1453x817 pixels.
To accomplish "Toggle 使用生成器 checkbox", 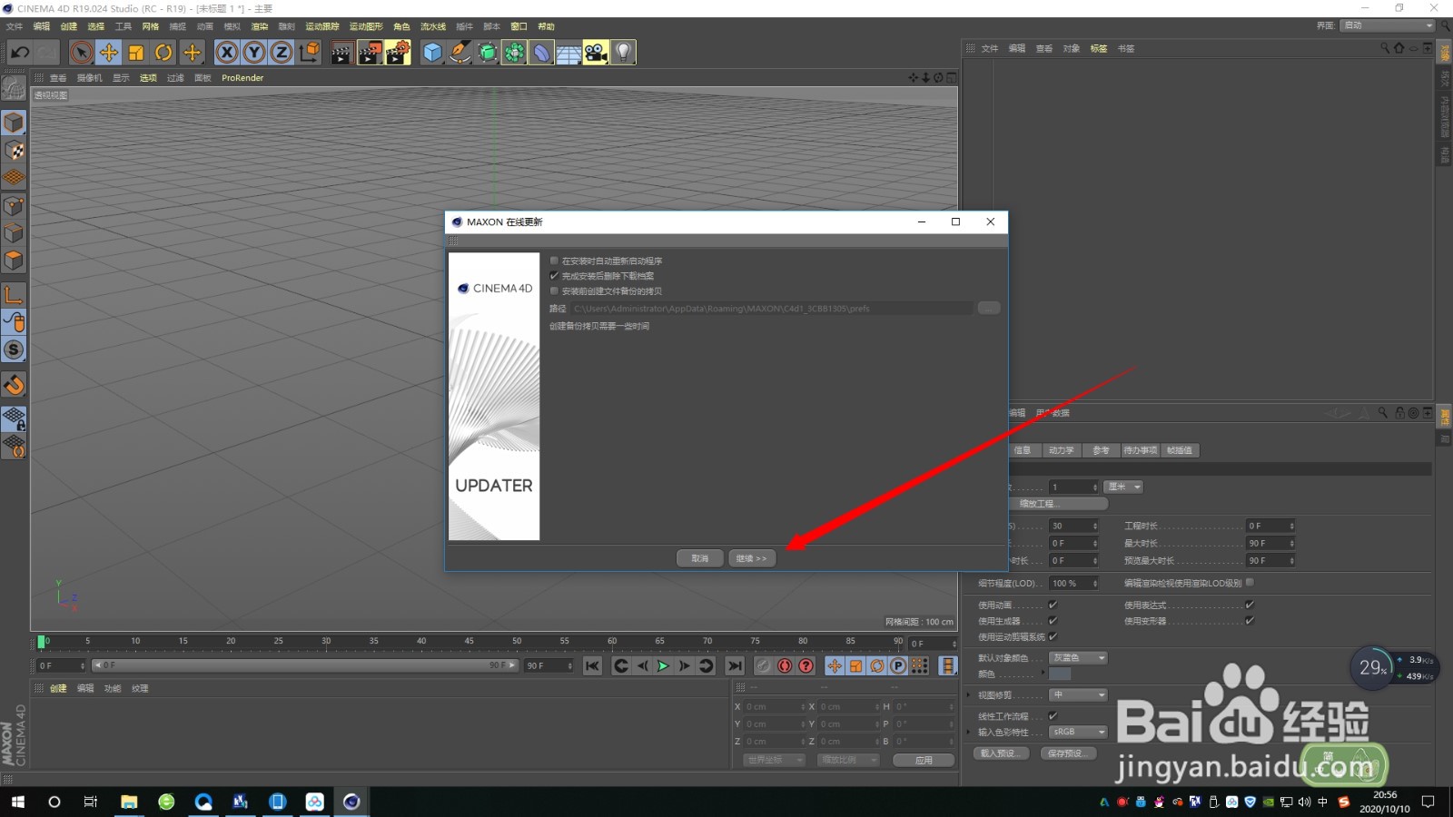I will 1053,621.
